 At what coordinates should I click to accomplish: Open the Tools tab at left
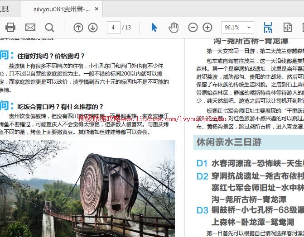(x=5, y=9)
